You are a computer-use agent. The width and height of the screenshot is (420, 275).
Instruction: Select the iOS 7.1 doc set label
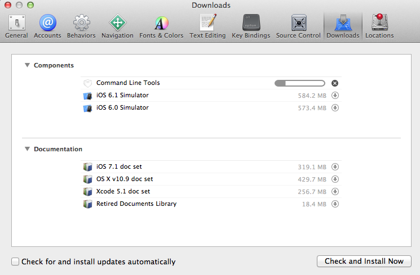[x=119, y=166]
